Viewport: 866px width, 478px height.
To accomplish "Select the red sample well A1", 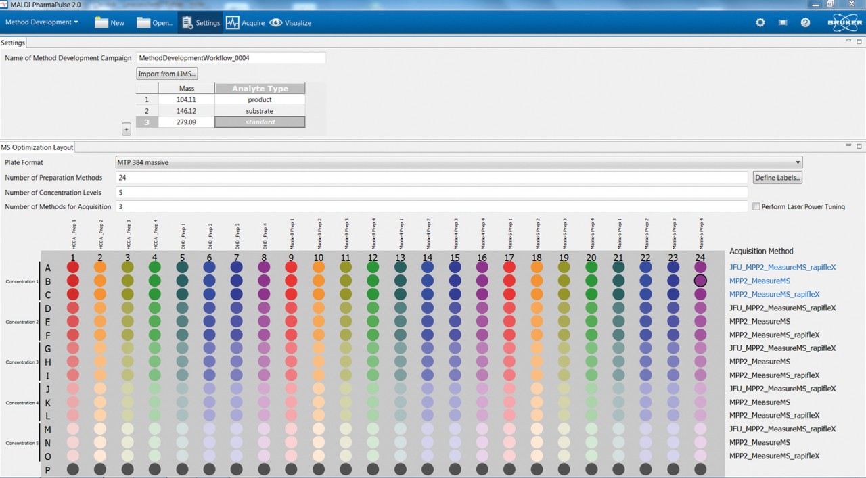I will 72,268.
